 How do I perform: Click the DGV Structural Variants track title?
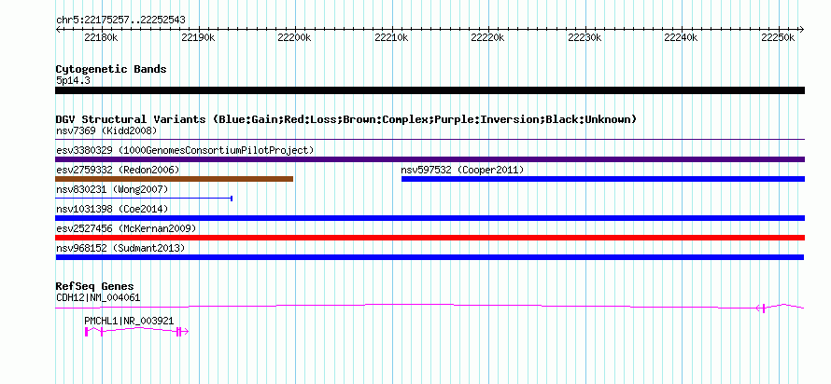(346, 119)
